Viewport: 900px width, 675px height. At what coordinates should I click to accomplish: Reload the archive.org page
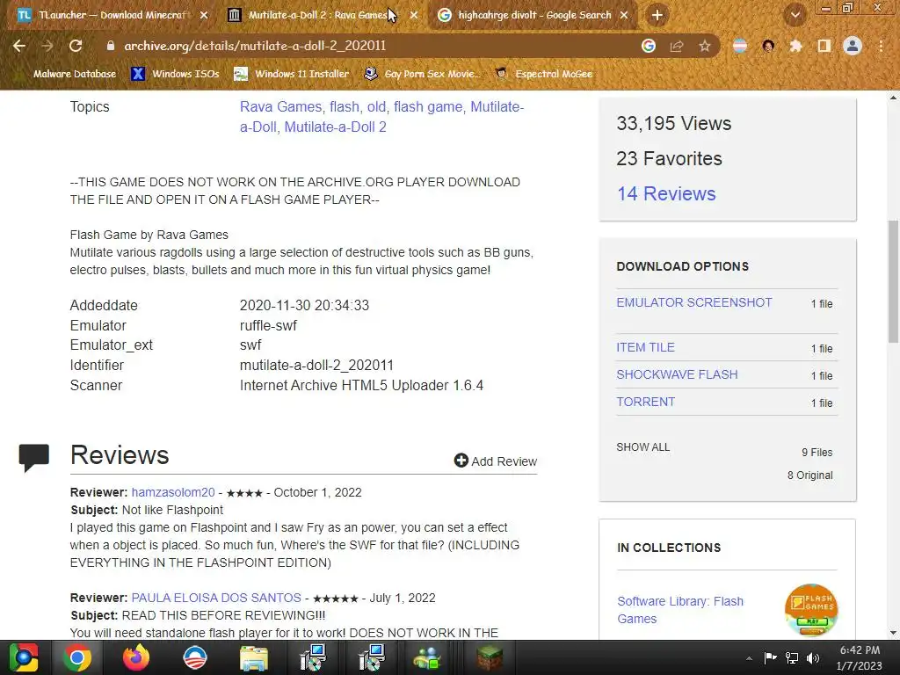point(76,46)
